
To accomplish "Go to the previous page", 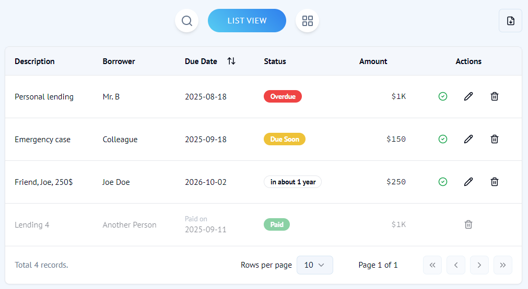I will pyautogui.click(x=455, y=265).
